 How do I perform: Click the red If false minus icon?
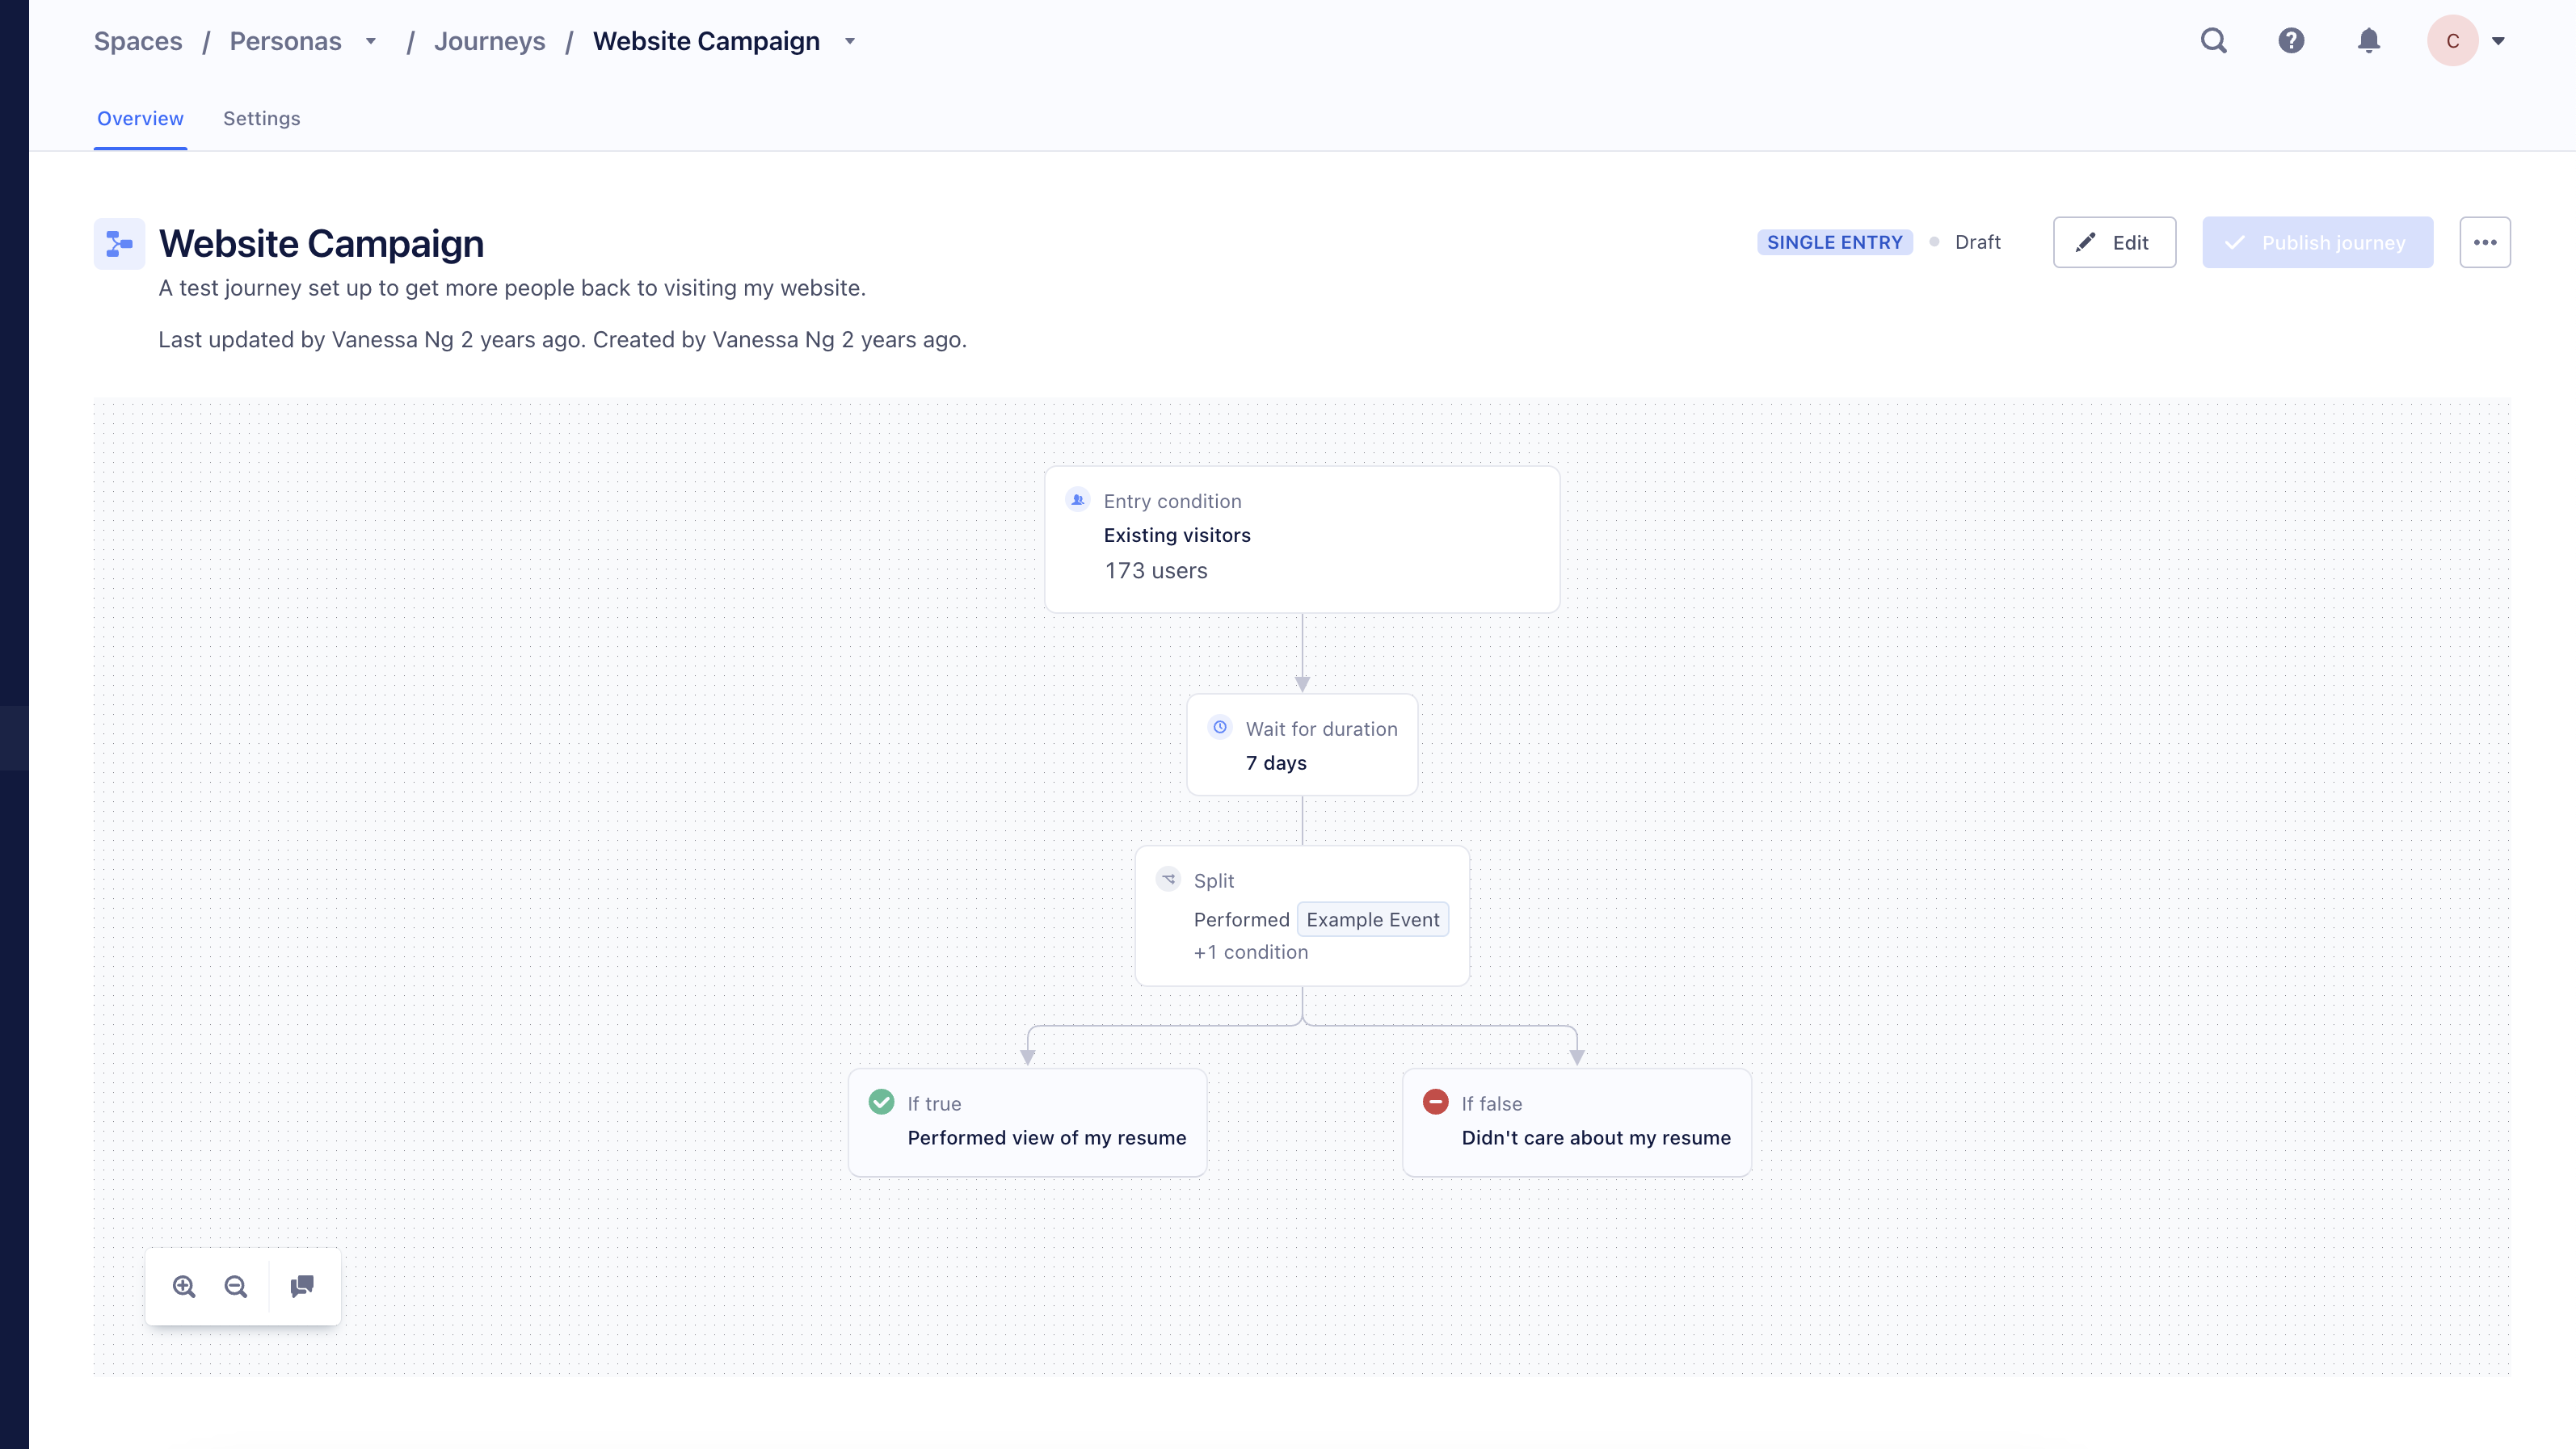click(1435, 1101)
